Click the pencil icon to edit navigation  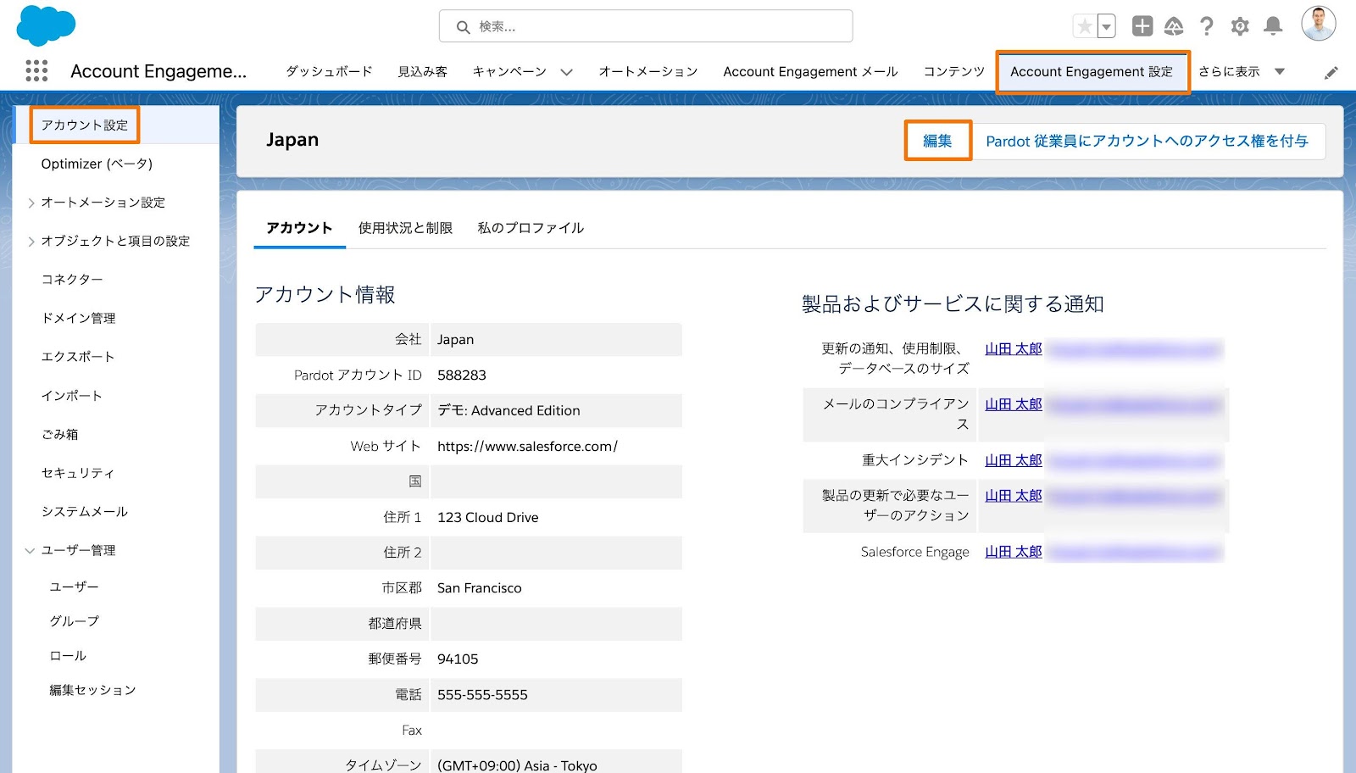click(x=1331, y=73)
